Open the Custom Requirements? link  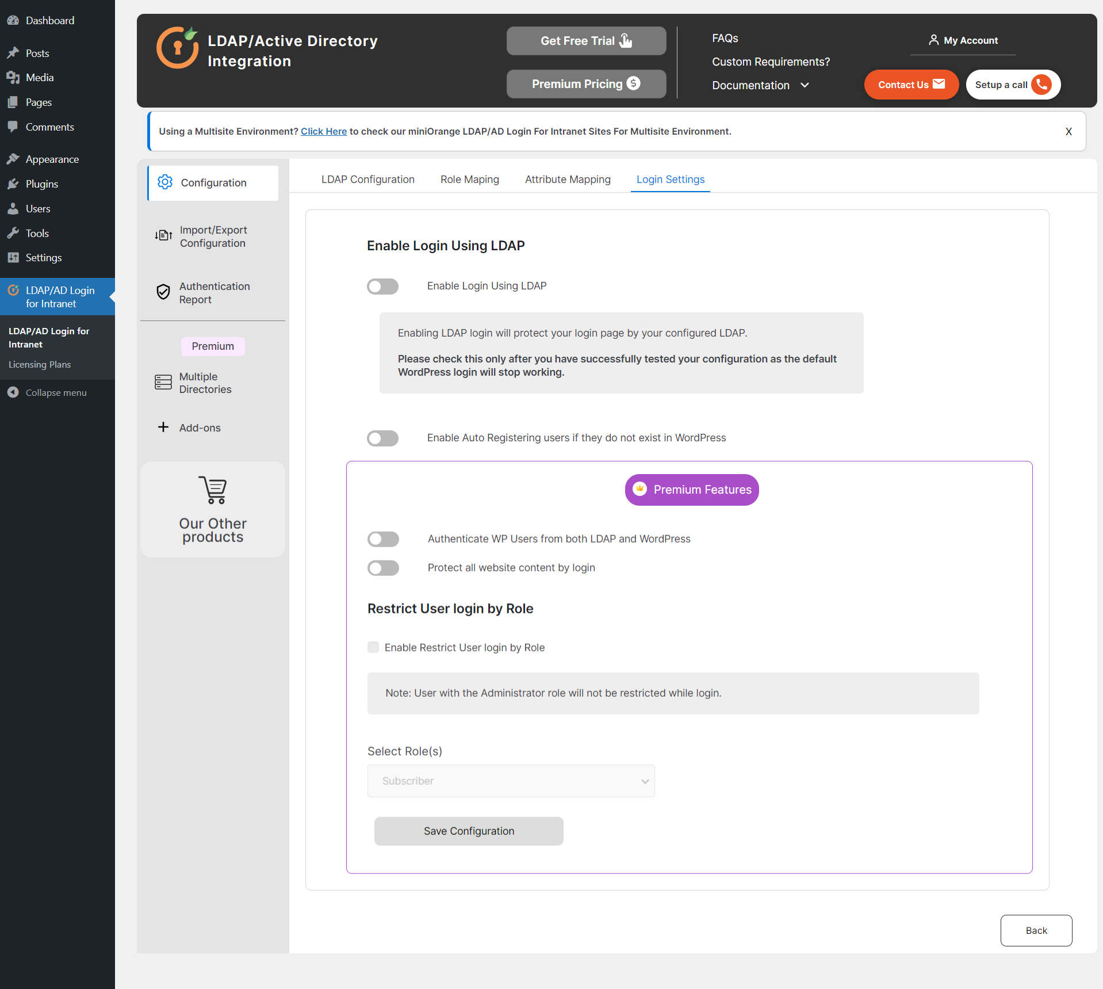click(771, 62)
